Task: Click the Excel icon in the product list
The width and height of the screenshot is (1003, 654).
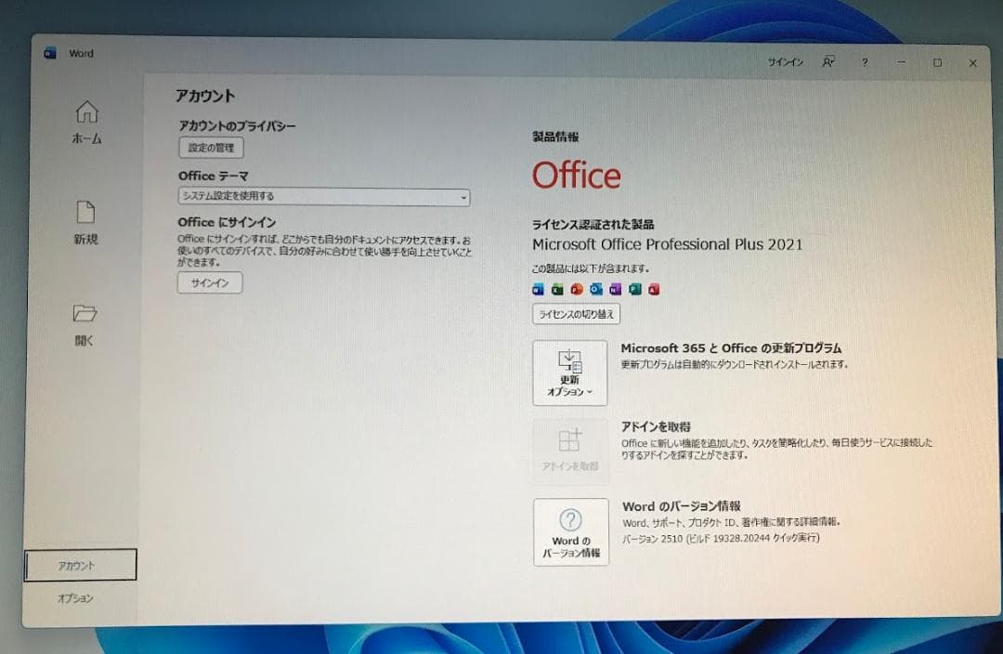Action: tap(557, 289)
